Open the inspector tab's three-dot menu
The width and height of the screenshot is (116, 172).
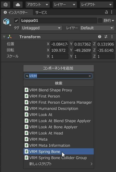pos(112,12)
